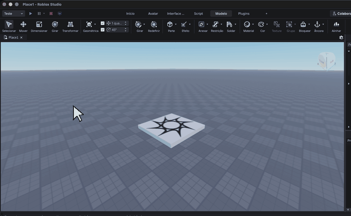The width and height of the screenshot is (351, 216).
Task: Open the Avatar tab
Action: pyautogui.click(x=153, y=13)
